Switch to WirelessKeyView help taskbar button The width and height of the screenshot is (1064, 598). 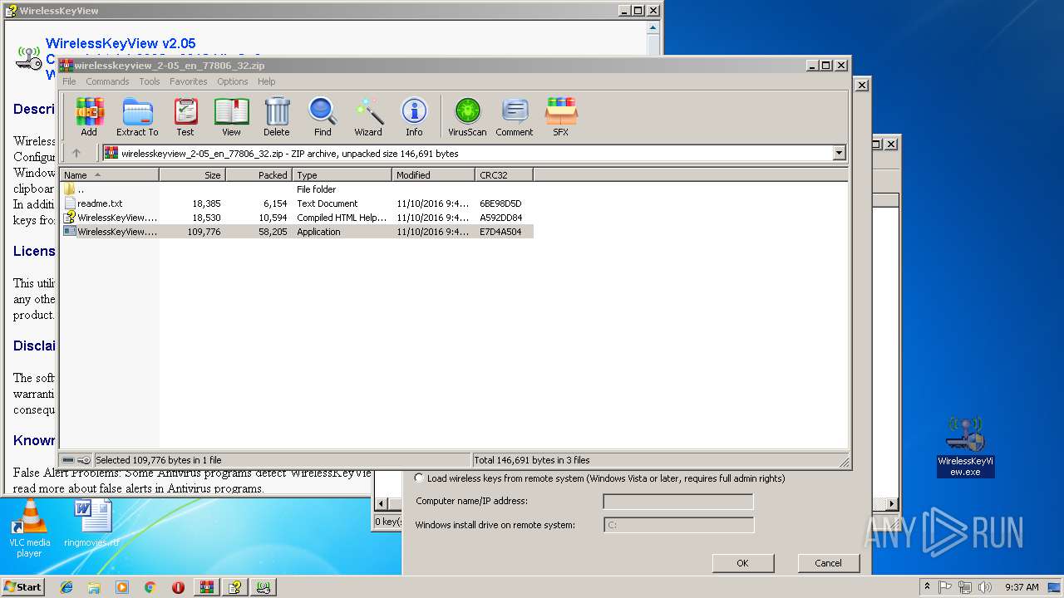pyautogui.click(x=236, y=587)
